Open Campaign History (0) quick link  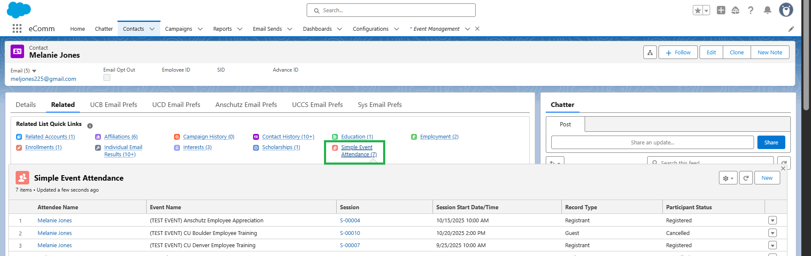(x=209, y=137)
